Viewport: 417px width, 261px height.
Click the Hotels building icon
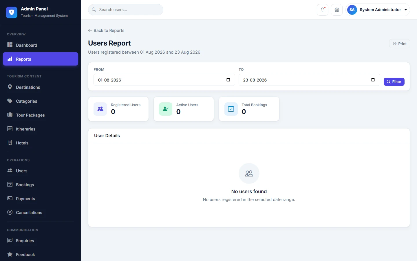tap(10, 143)
